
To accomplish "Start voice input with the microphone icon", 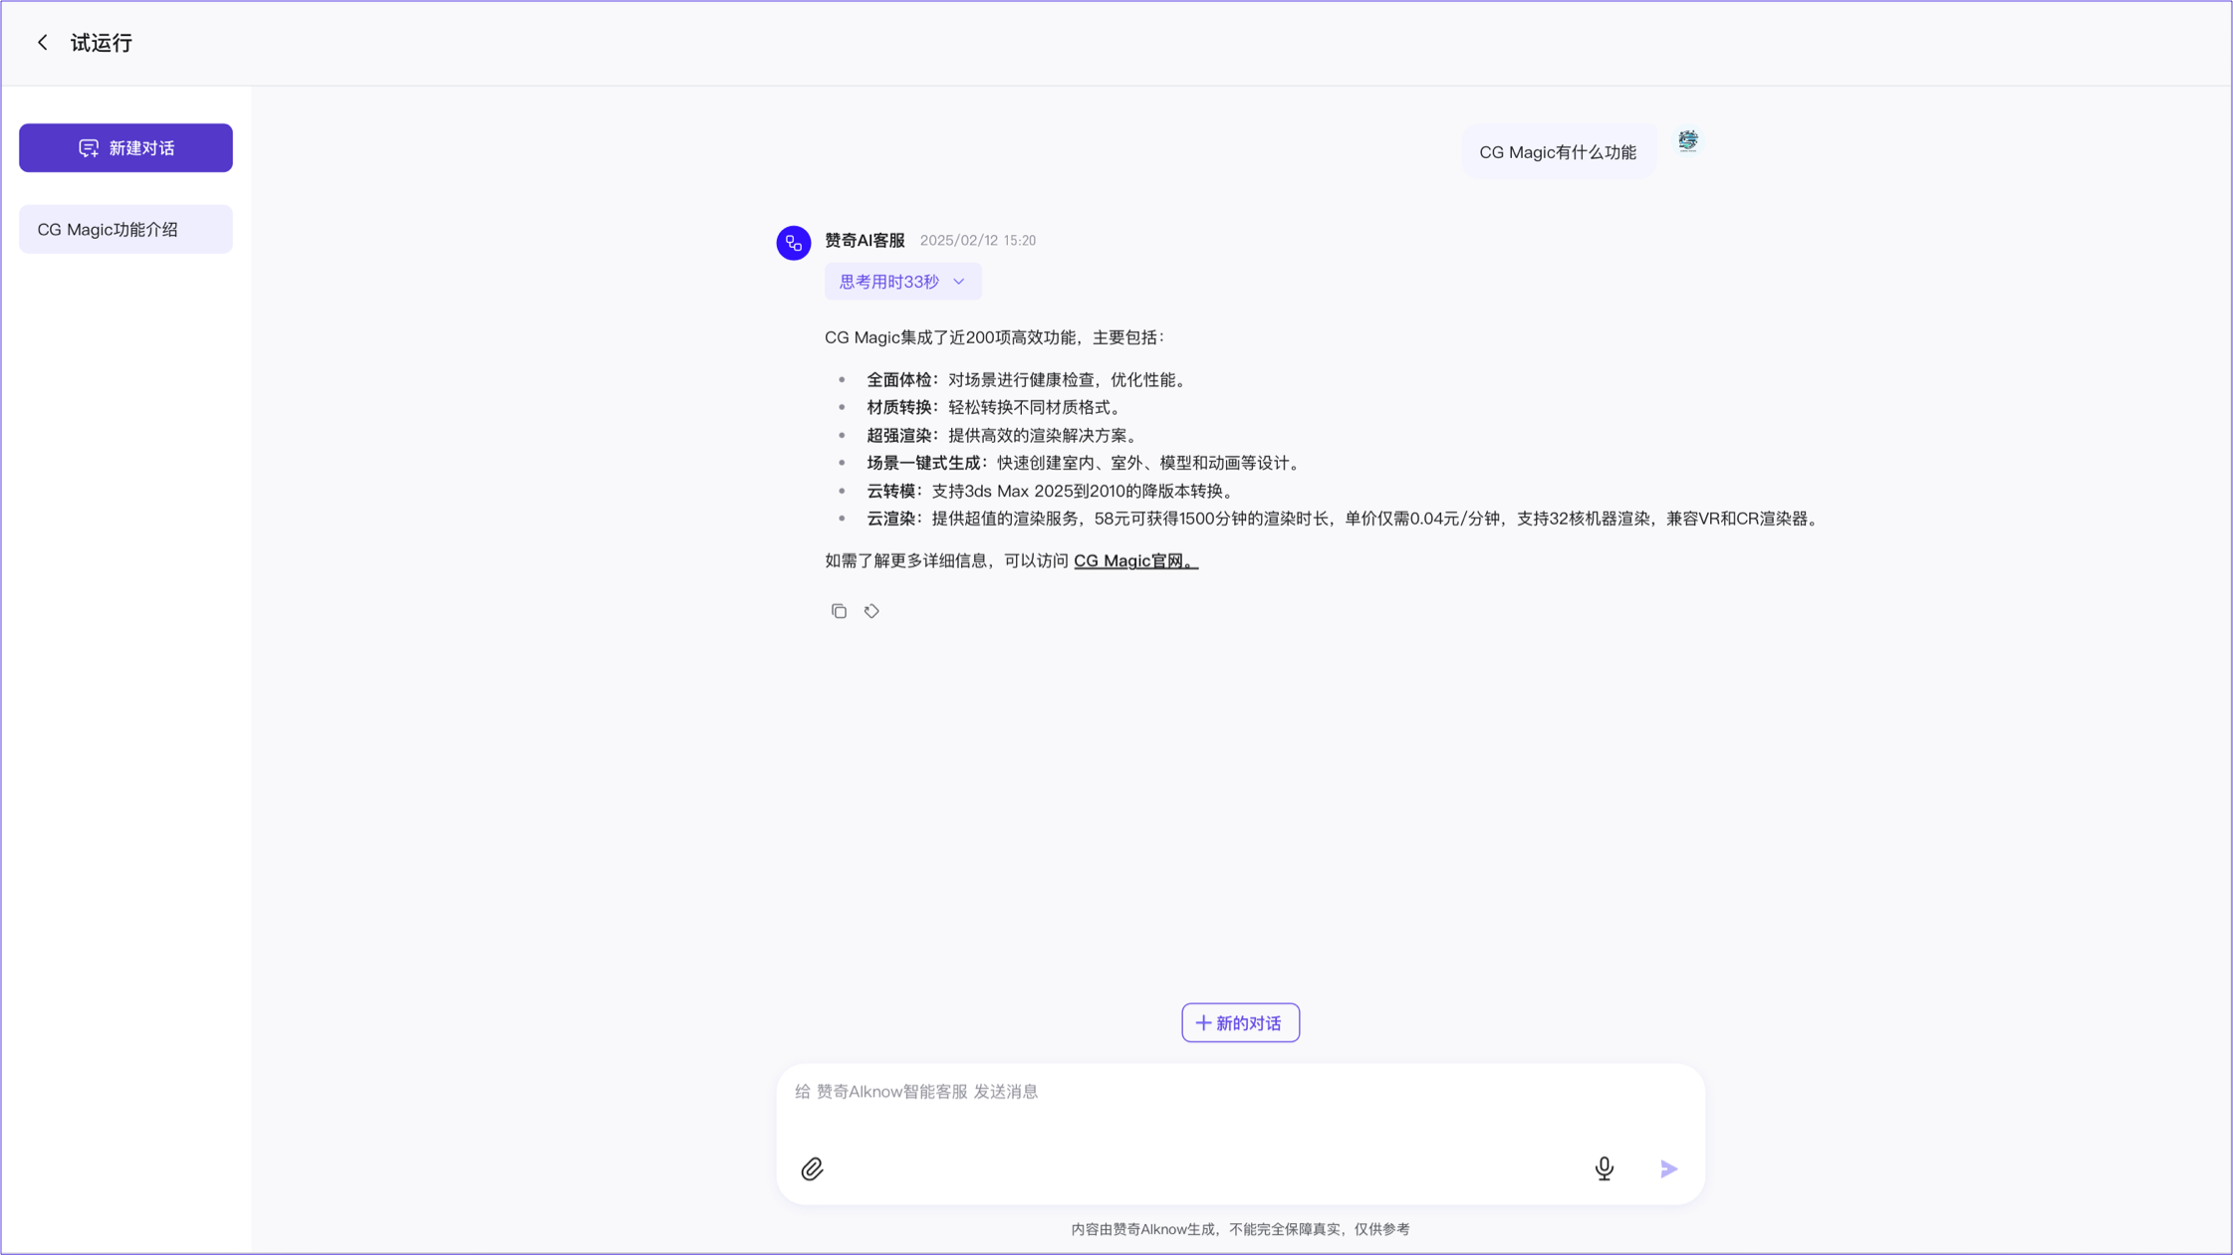I will coord(1604,1167).
